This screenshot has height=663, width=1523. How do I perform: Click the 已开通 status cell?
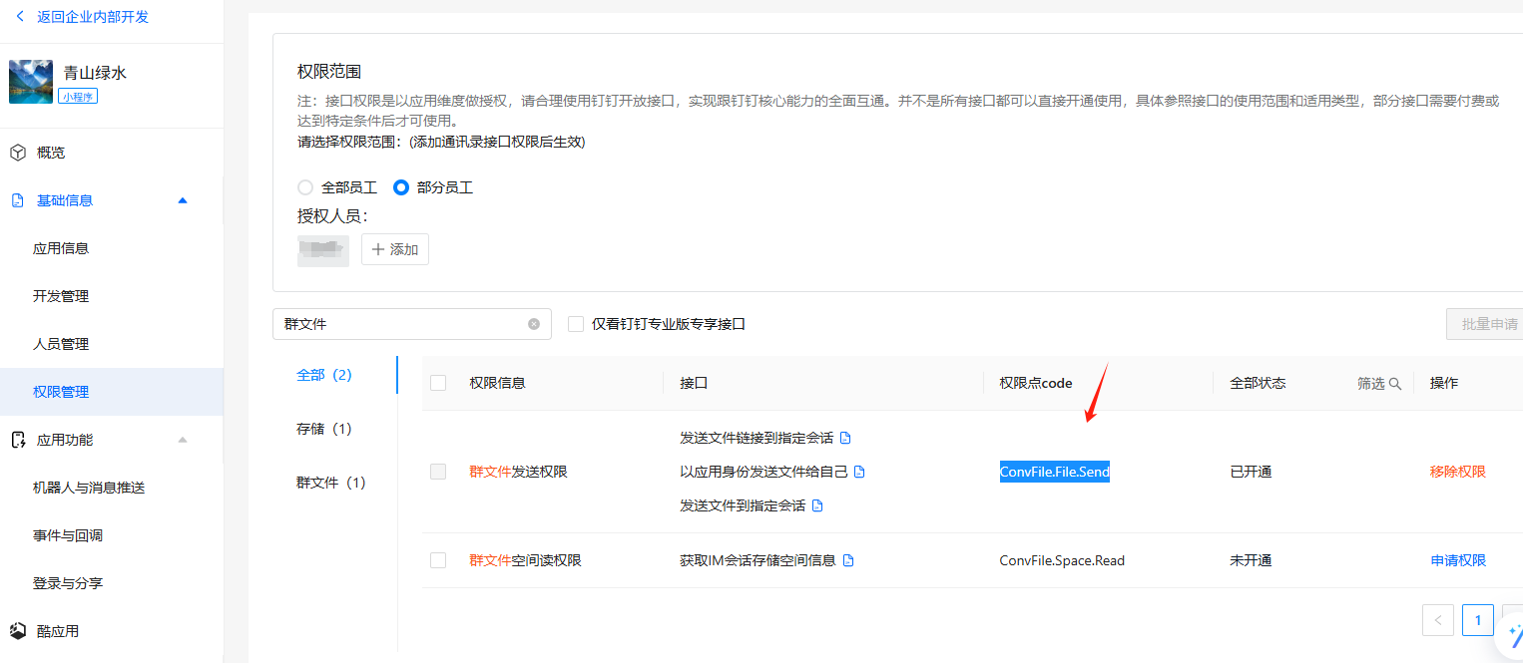point(1251,472)
